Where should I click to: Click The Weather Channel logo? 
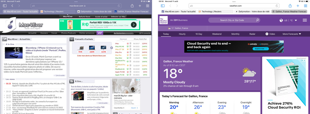163,20
